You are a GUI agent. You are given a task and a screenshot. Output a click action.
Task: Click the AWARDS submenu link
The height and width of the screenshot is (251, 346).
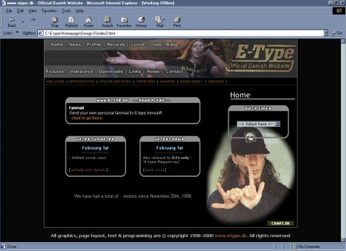tap(167, 82)
